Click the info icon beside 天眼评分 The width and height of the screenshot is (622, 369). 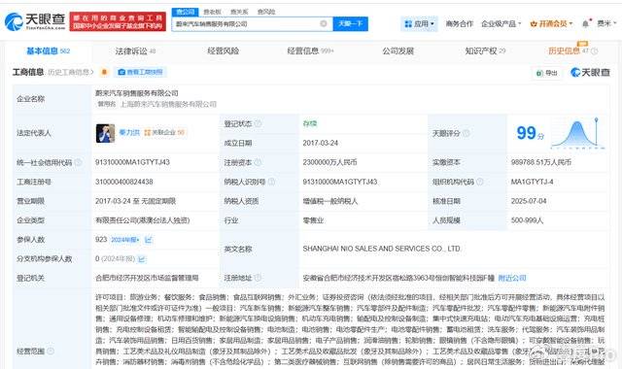[466, 133]
